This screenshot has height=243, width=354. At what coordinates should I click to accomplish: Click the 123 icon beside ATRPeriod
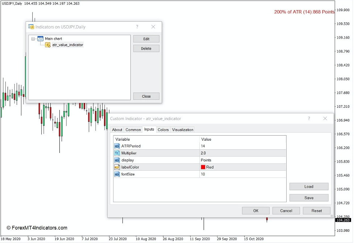[x=116, y=146]
